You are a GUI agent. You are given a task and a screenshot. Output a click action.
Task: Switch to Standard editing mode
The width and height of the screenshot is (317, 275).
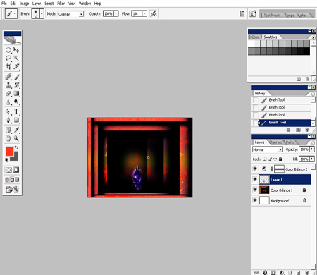tap(8, 170)
